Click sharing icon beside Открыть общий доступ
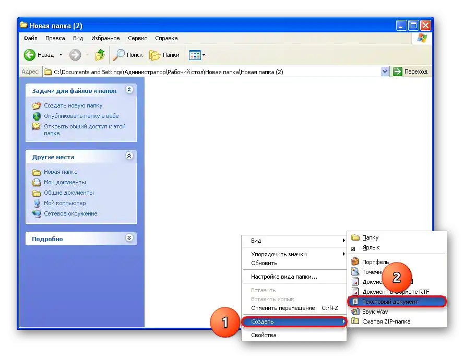This screenshot has height=358, width=464. click(37, 126)
